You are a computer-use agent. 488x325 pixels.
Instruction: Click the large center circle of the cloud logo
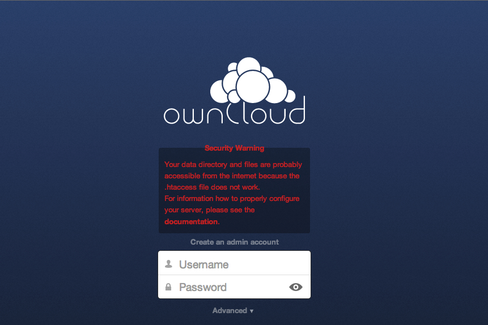tap(252, 87)
